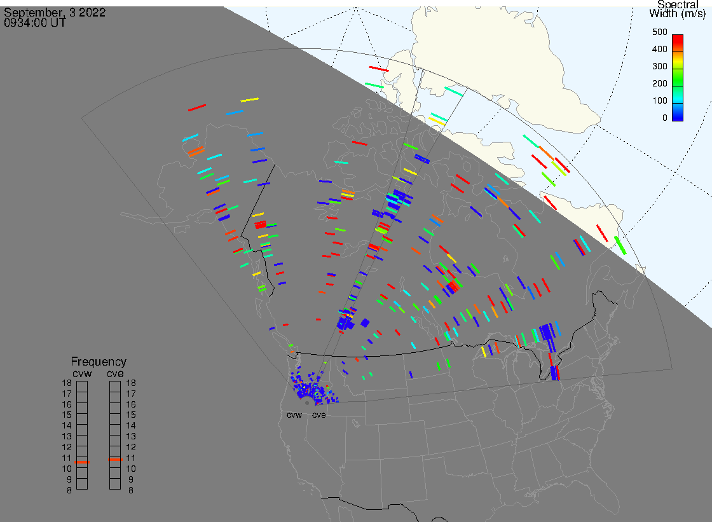712x522 pixels.
Task: Click the "15" label right of the cve frequency bar
Action: (131, 415)
